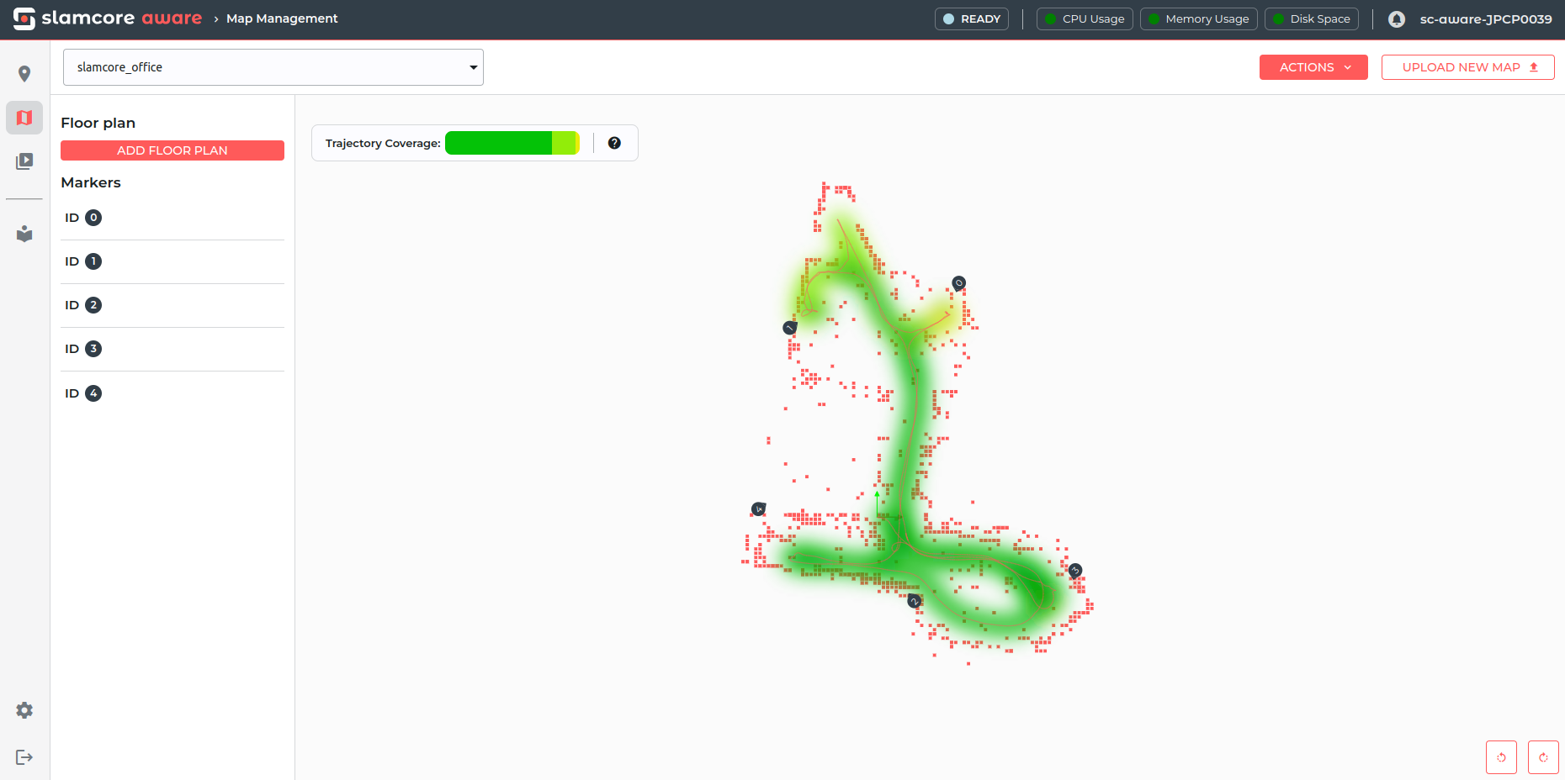
Task: Select marker ID 0 in list
Action: pyautogui.click(x=172, y=218)
